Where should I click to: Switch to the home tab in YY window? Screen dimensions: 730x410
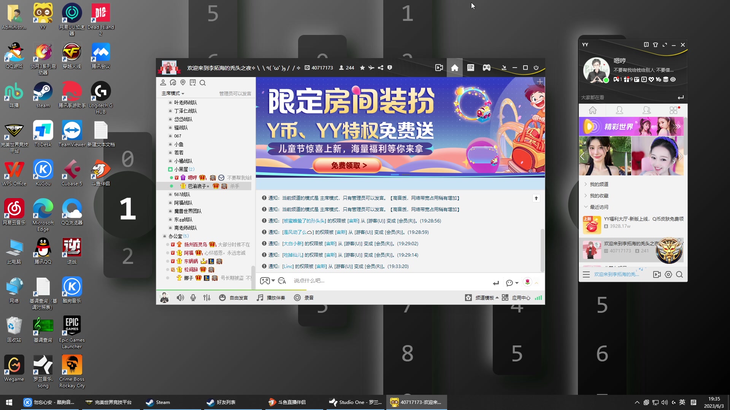(x=592, y=110)
